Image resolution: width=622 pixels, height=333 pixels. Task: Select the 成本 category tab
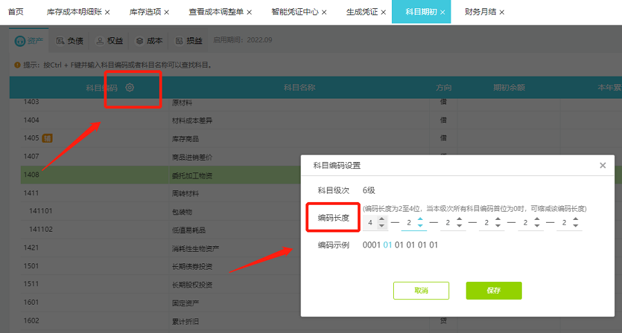coord(149,41)
